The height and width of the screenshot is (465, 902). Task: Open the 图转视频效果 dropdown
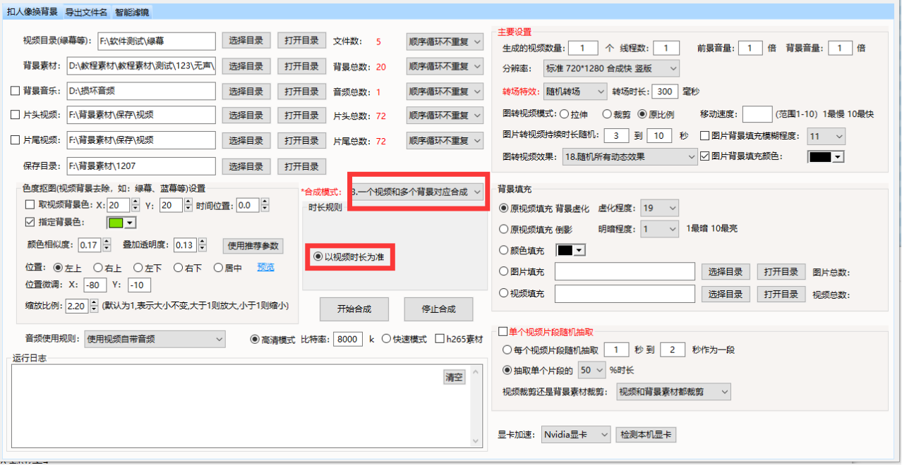(629, 156)
